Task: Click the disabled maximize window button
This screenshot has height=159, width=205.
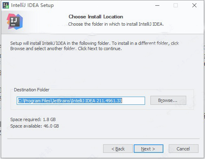Action: pyautogui.click(x=176, y=5)
